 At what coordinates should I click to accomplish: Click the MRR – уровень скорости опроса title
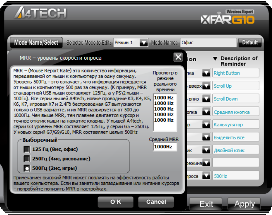pyautogui.click(x=61, y=58)
